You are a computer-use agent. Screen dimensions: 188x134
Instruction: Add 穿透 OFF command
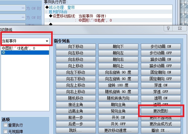click(161, 92)
